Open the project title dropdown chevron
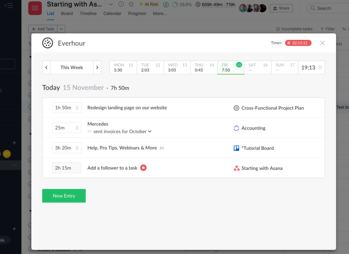 point(110,4)
